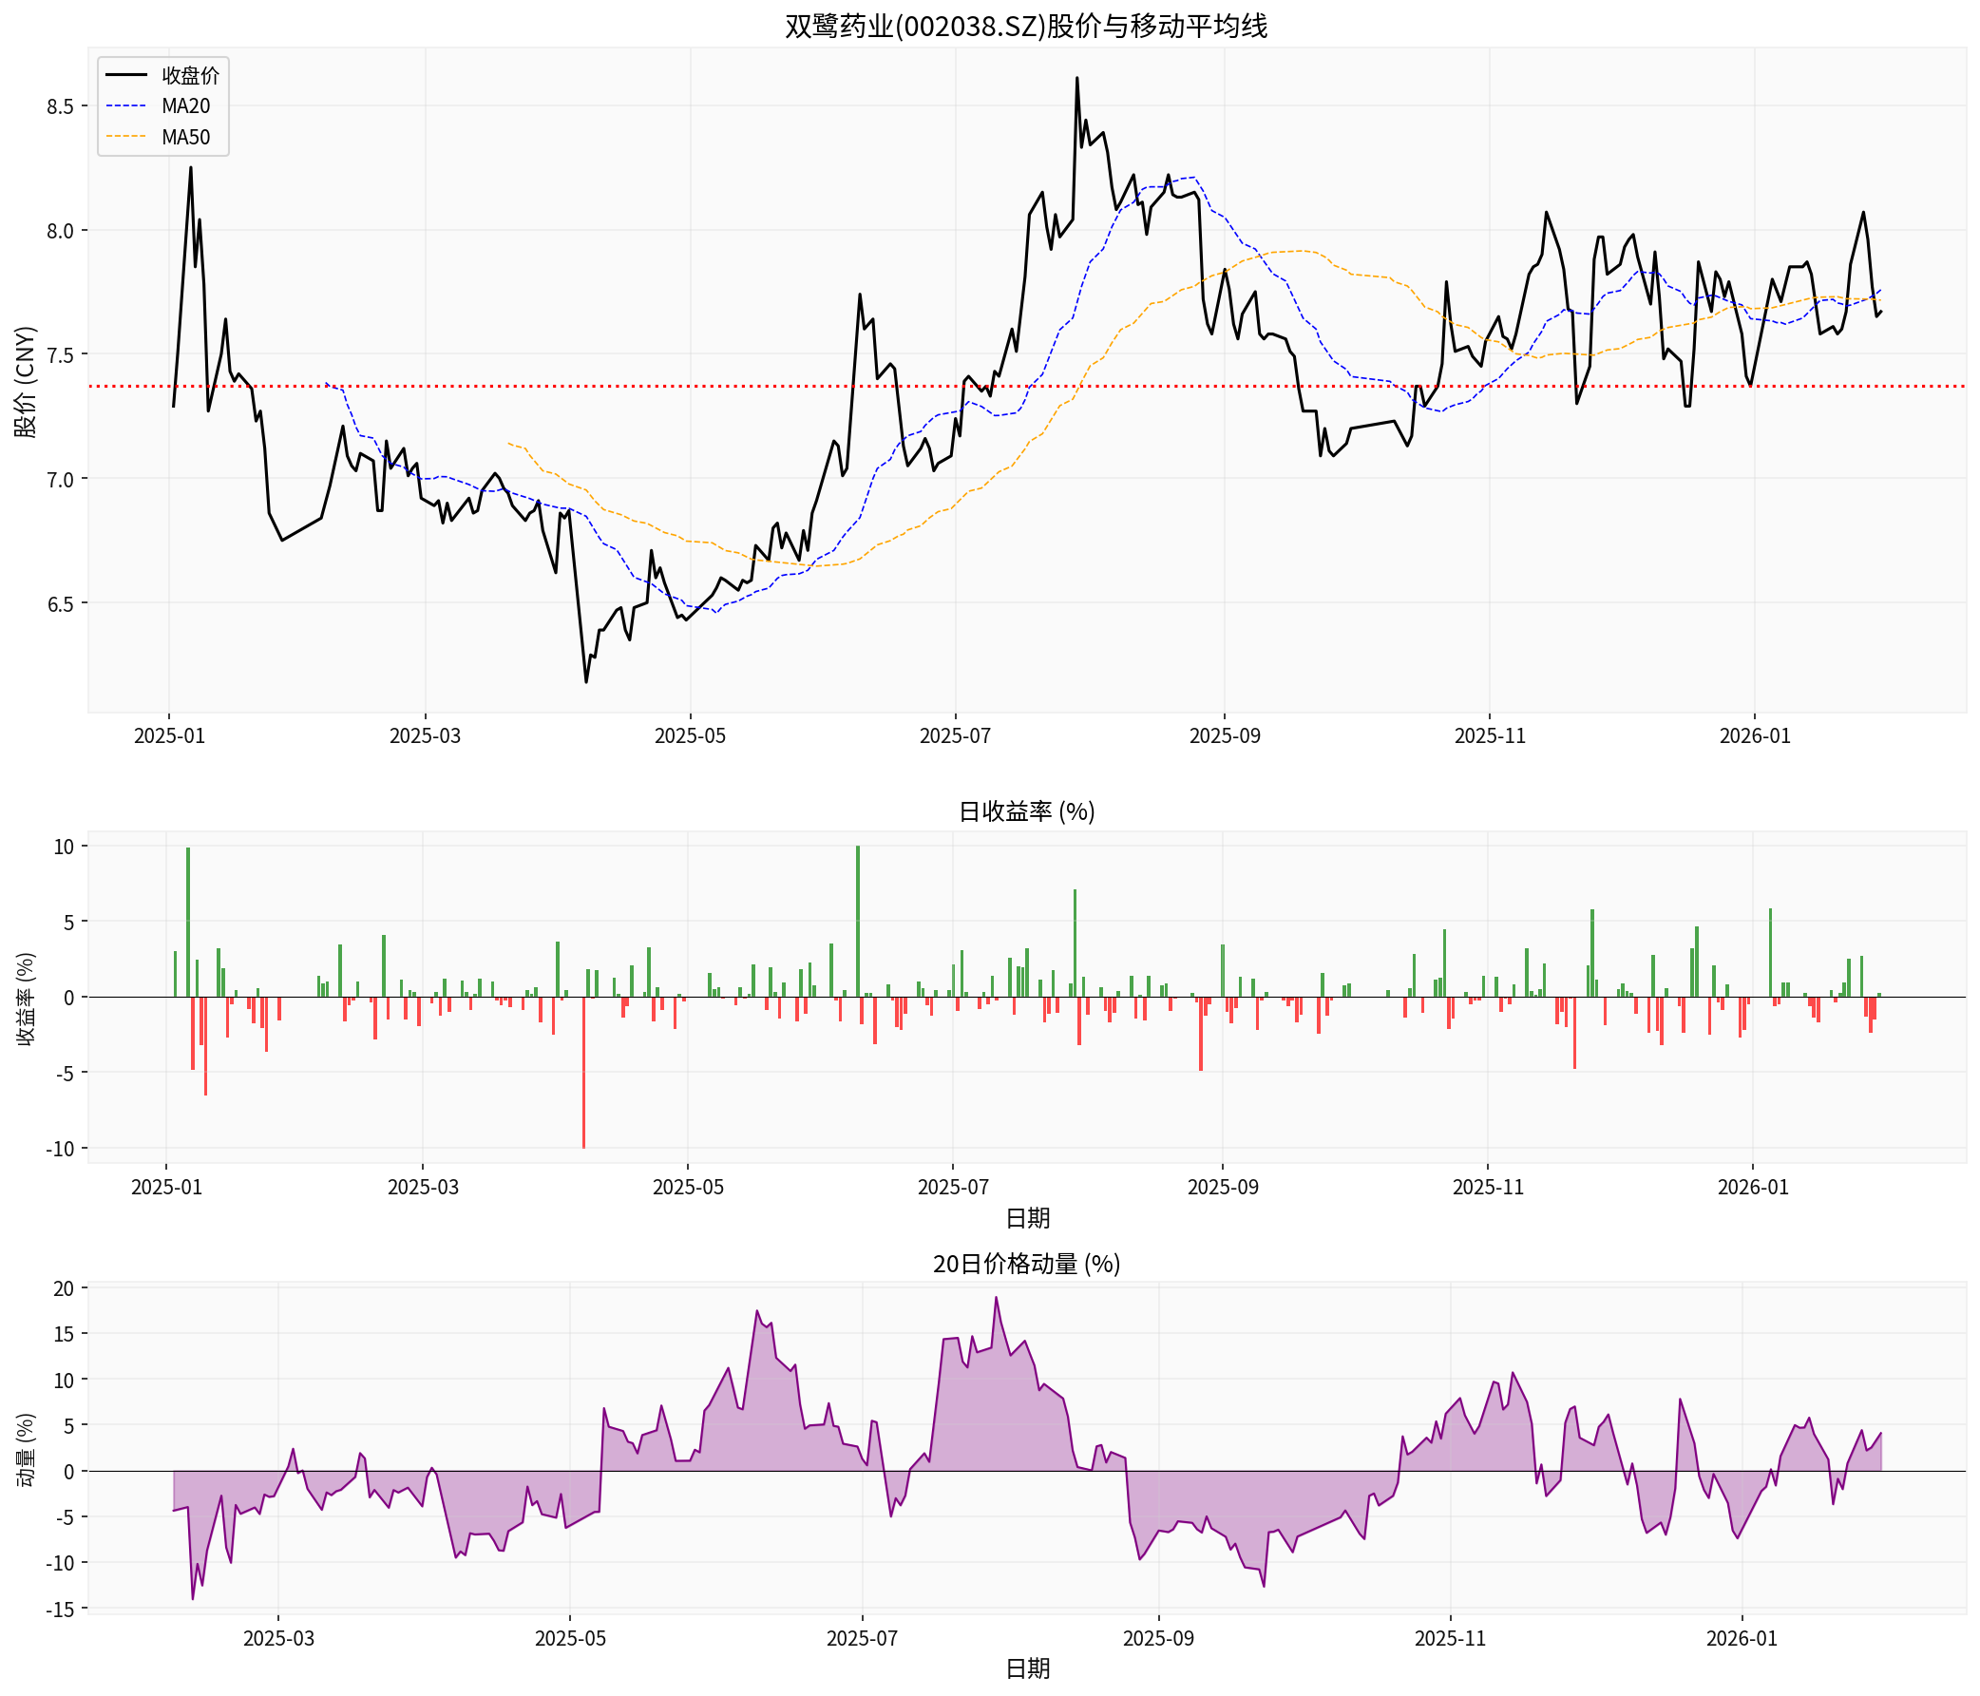Click the MA20 legend entry
Image resolution: width=1980 pixels, height=1696 pixels.
click(185, 106)
